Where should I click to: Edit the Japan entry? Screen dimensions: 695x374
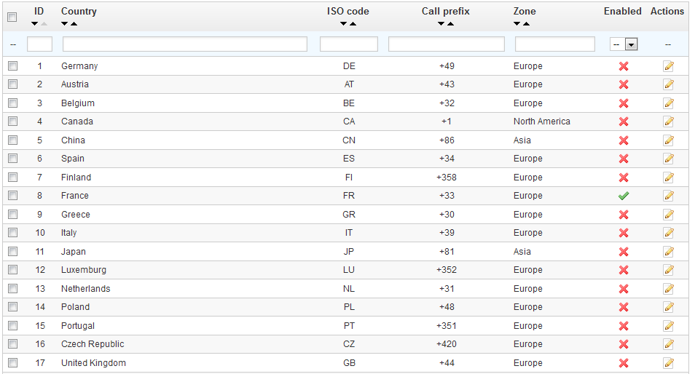click(668, 252)
